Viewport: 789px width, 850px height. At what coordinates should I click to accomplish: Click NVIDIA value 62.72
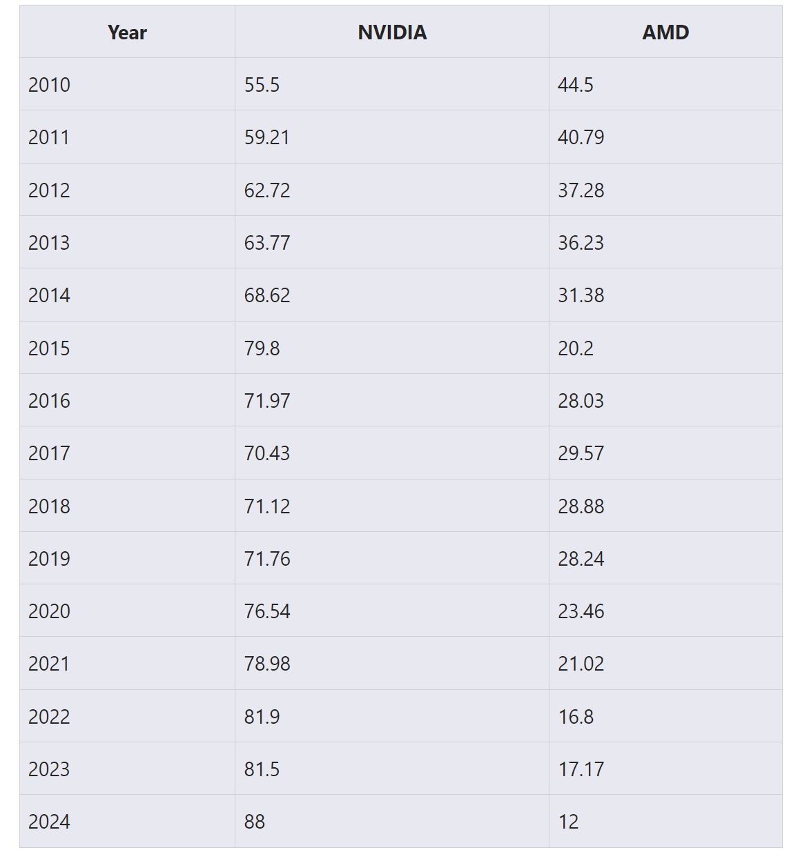pos(267,190)
